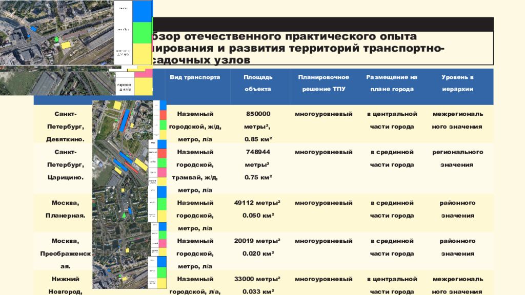This screenshot has height=295, width=525.
Task: Select the "49112 метры² 0.050 км²" cell
Action: point(257,209)
